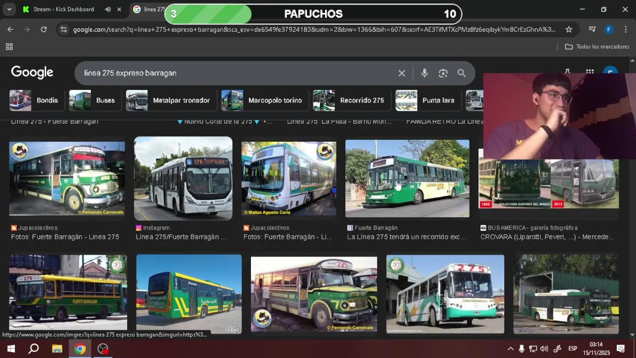
Task: Go back to previous page
Action: coord(10,29)
